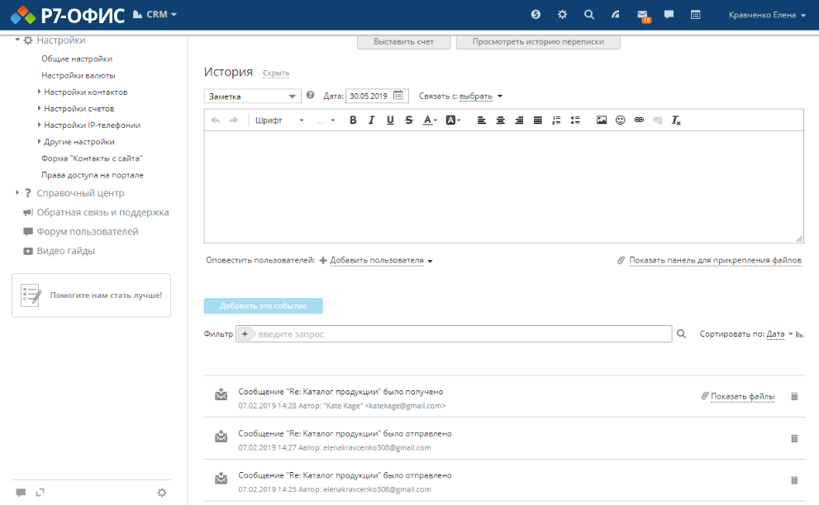The height and width of the screenshot is (505, 819).
Task: Click the Выставить счет button
Action: coord(403,41)
